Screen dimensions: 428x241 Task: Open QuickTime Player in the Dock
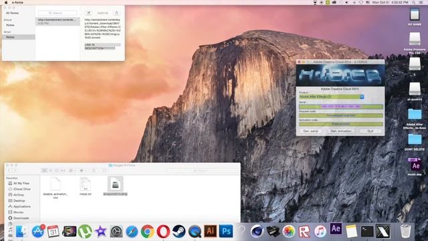pyautogui.click(x=195, y=232)
